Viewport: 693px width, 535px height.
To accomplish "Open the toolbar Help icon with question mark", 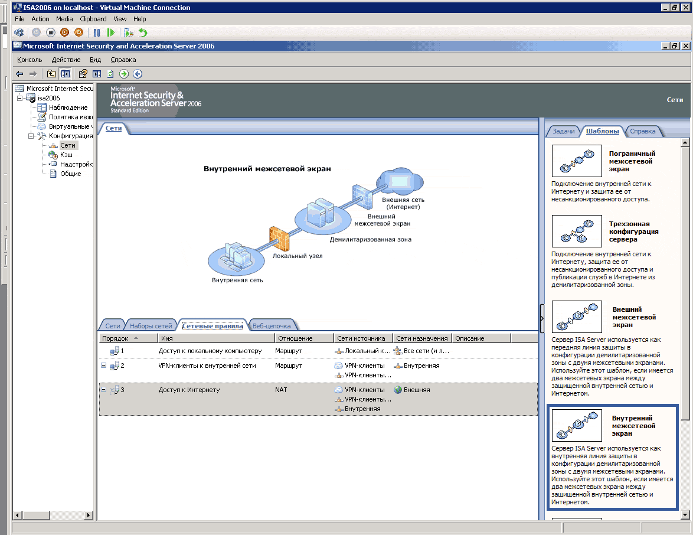I will pyautogui.click(x=83, y=74).
